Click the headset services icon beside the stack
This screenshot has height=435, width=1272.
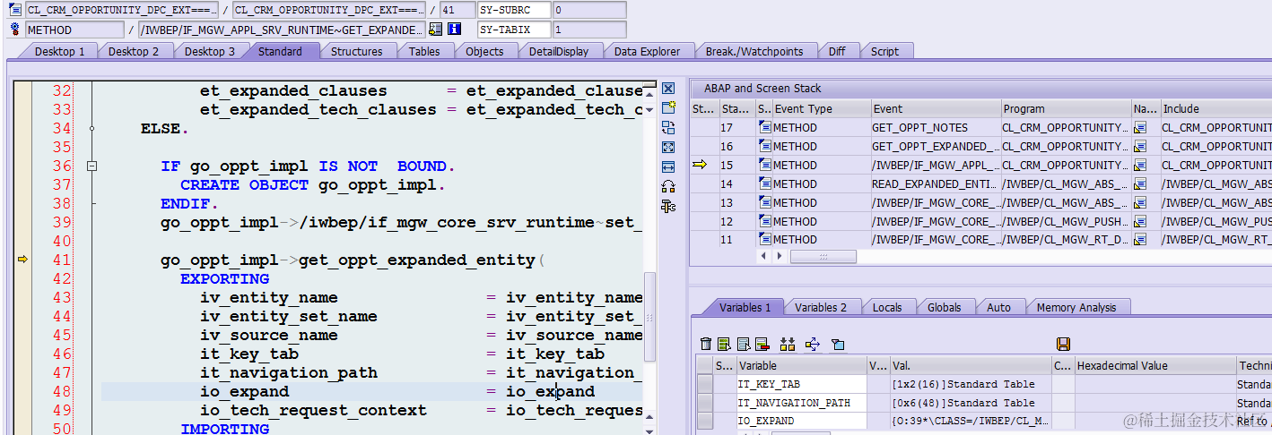pyautogui.click(x=668, y=186)
